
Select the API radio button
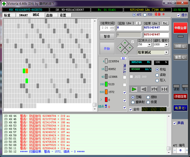134,15
